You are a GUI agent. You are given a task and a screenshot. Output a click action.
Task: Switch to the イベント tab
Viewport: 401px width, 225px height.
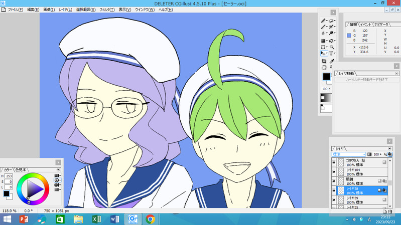pyautogui.click(x=365, y=25)
